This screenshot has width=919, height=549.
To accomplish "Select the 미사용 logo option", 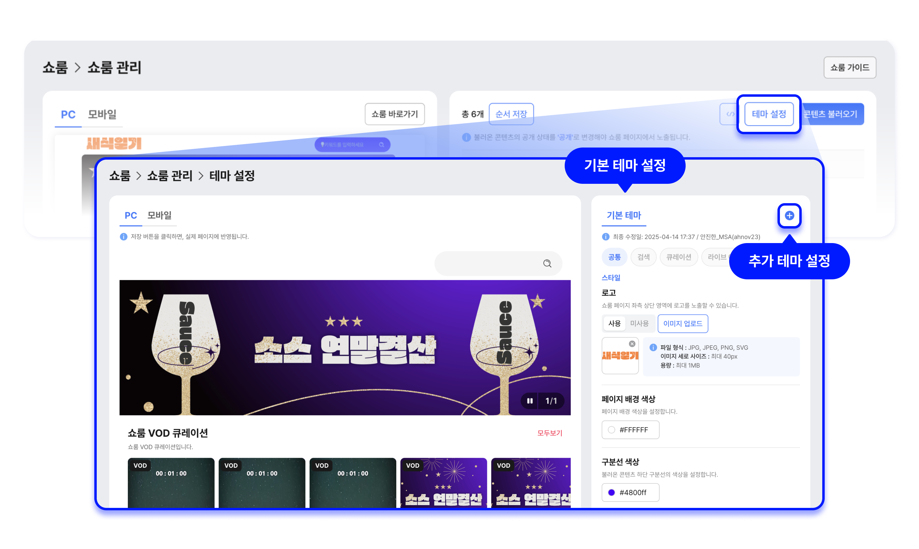I will tap(639, 323).
